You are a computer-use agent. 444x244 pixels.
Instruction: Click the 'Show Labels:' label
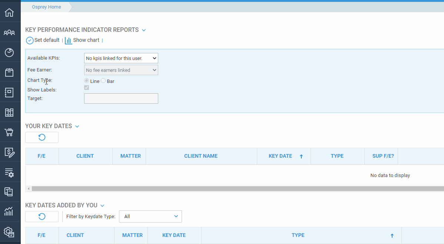42,90
